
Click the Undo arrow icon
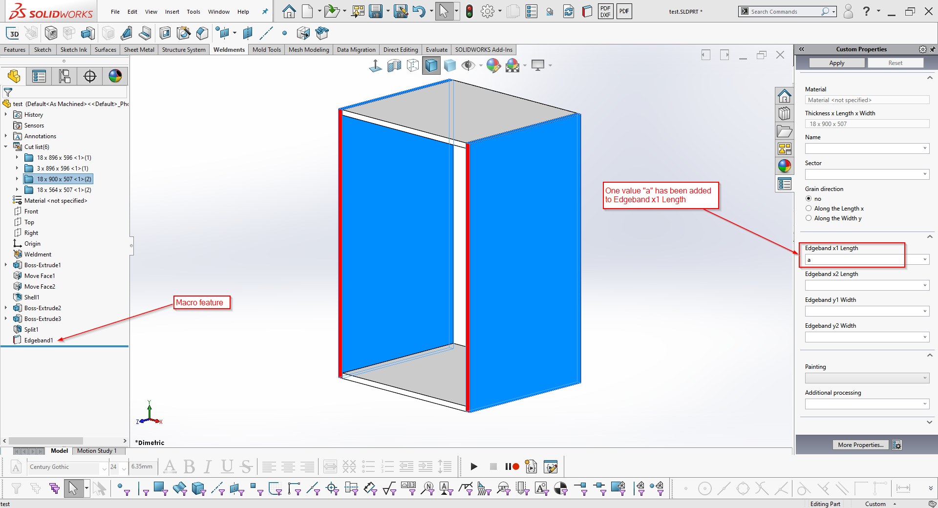(x=419, y=11)
